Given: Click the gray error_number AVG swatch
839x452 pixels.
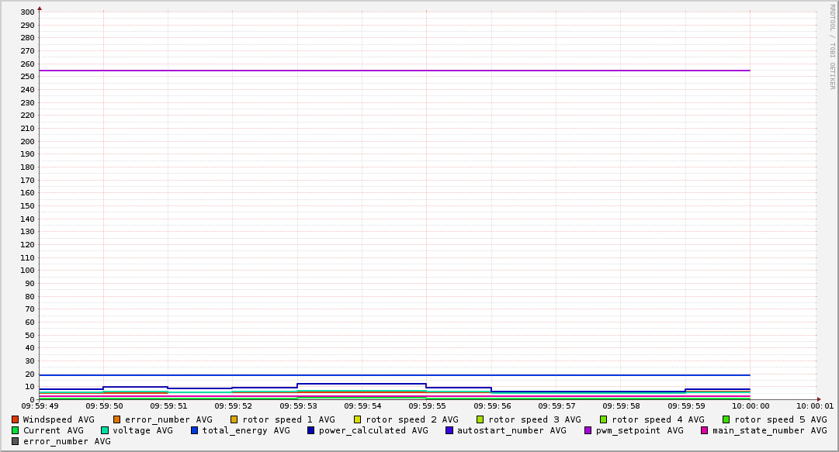Looking at the screenshot, I should (x=15, y=441).
